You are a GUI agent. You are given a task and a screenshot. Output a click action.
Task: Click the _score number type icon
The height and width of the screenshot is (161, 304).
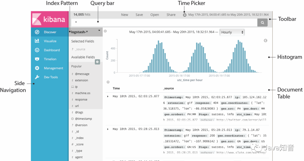(x=73, y=144)
